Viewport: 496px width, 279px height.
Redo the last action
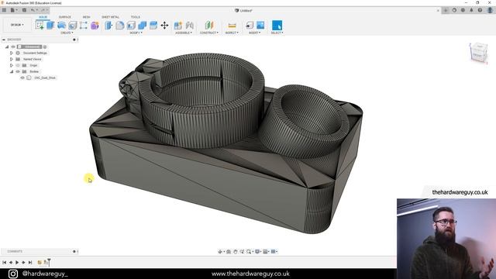[x=43, y=10]
